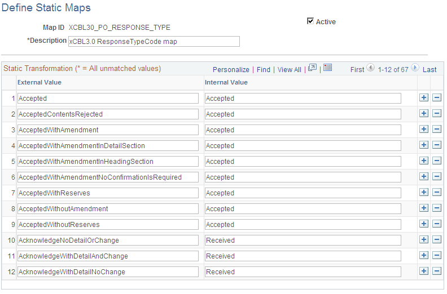Edit AcceptedWithAmendmentInHeadingSection external value
Screen dimensions: 447x294
coord(108,162)
